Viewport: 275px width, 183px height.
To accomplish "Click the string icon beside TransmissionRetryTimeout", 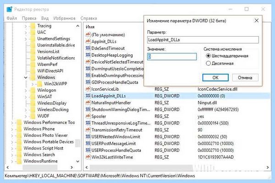I will coord(88,130).
